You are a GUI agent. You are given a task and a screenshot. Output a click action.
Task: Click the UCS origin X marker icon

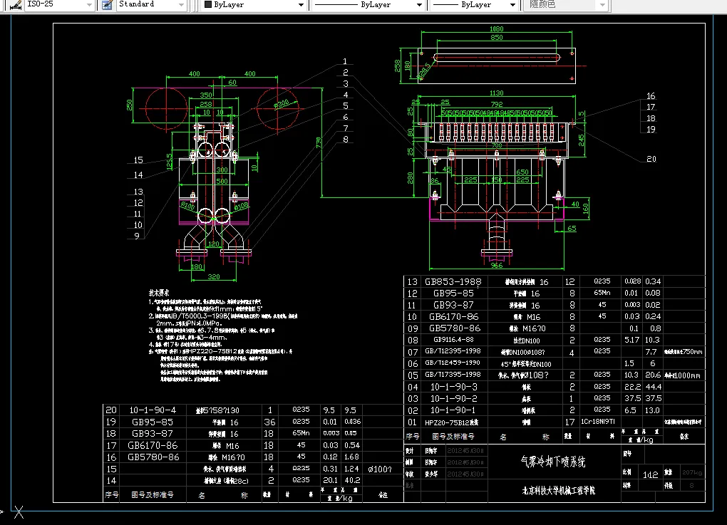19,512
